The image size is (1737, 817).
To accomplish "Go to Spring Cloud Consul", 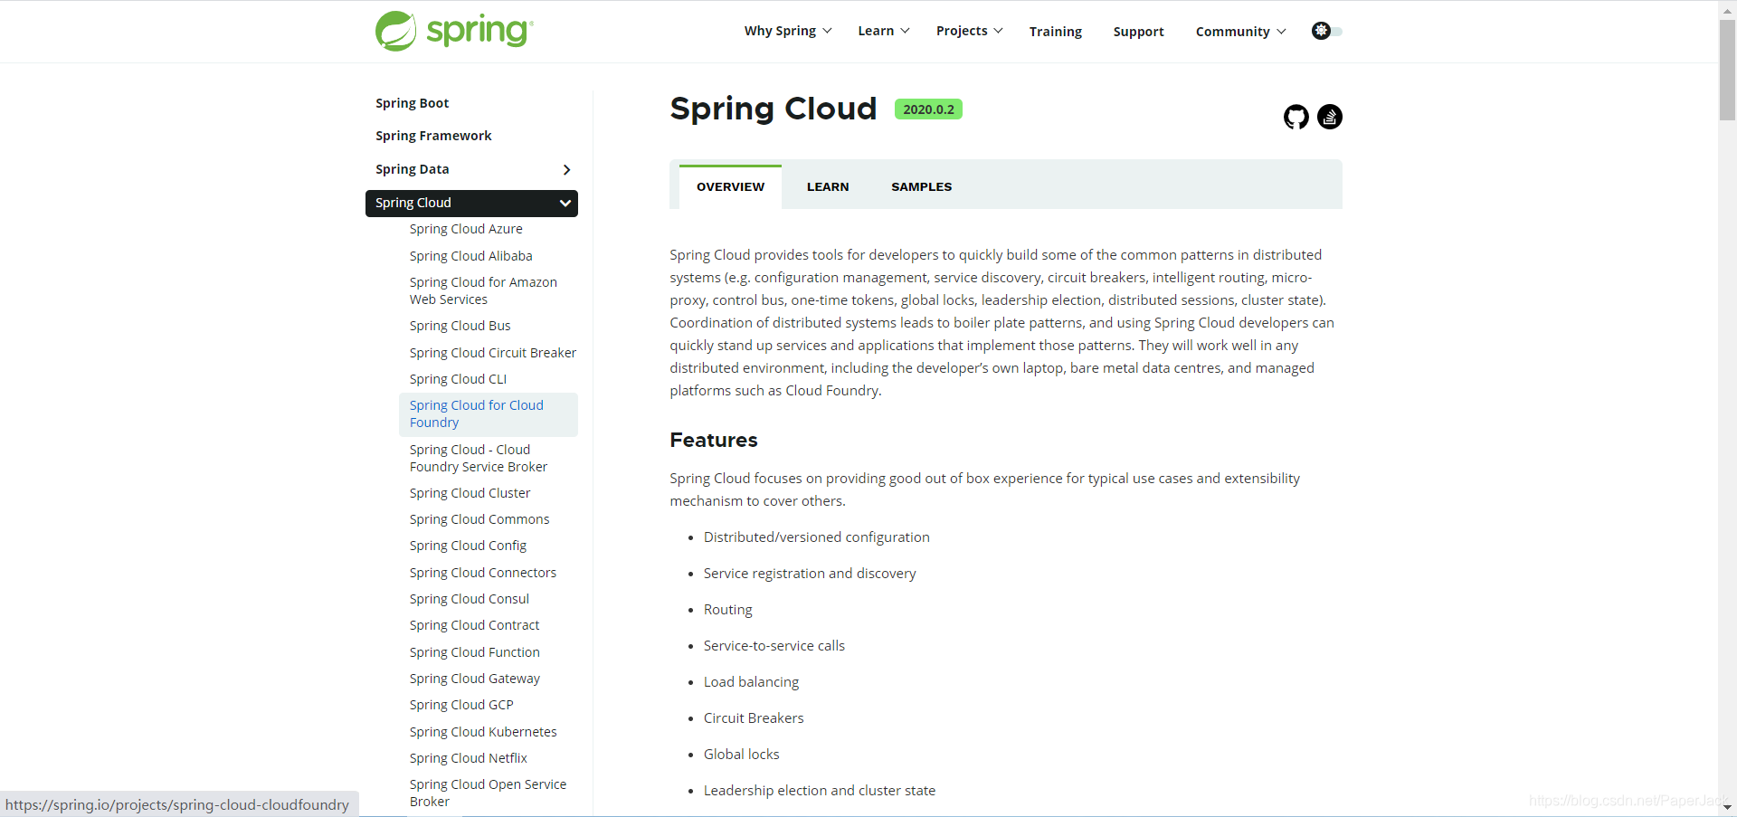I will (469, 599).
